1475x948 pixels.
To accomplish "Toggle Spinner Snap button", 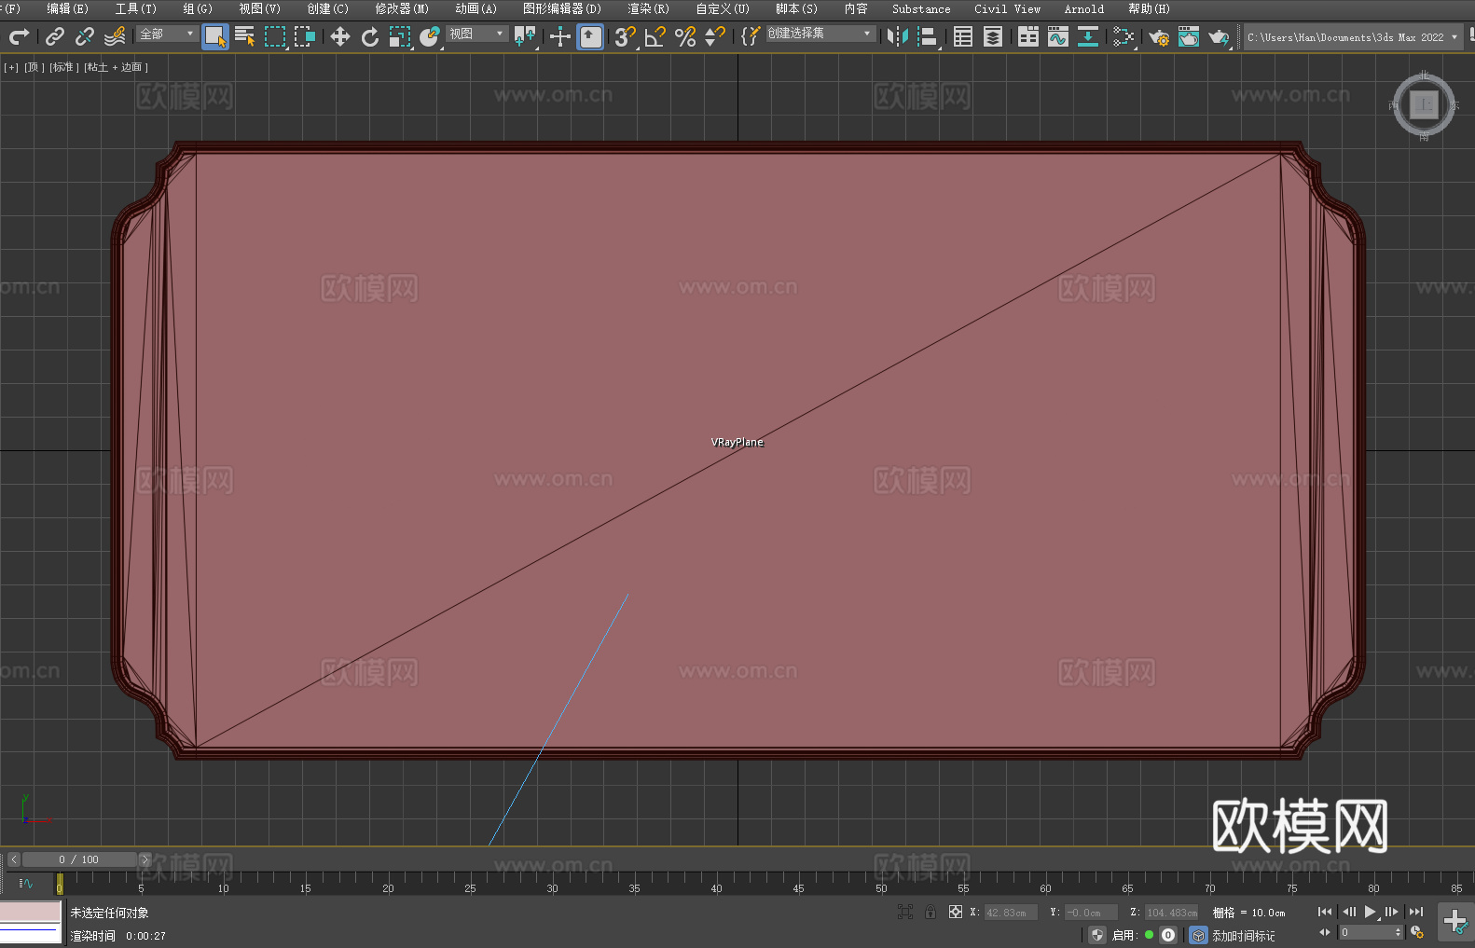I will coord(715,36).
